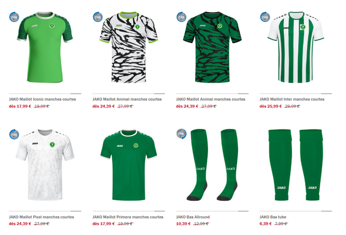Image resolution: width=346 pixels, height=235 pixels.
Task: Open the green tube socks image
Action: point(296,165)
